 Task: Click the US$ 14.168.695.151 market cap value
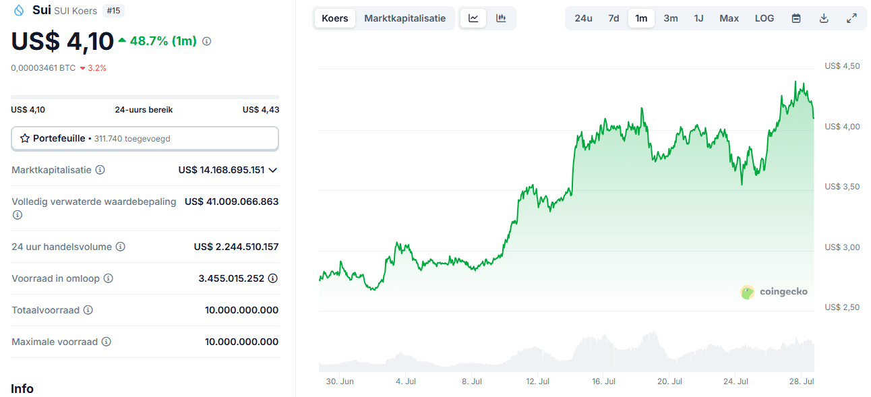(222, 170)
